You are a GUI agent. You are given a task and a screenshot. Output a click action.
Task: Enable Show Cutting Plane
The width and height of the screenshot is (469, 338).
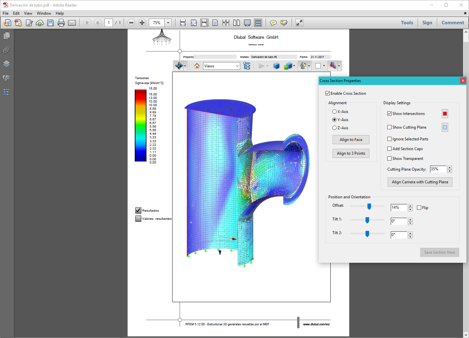[x=389, y=127]
